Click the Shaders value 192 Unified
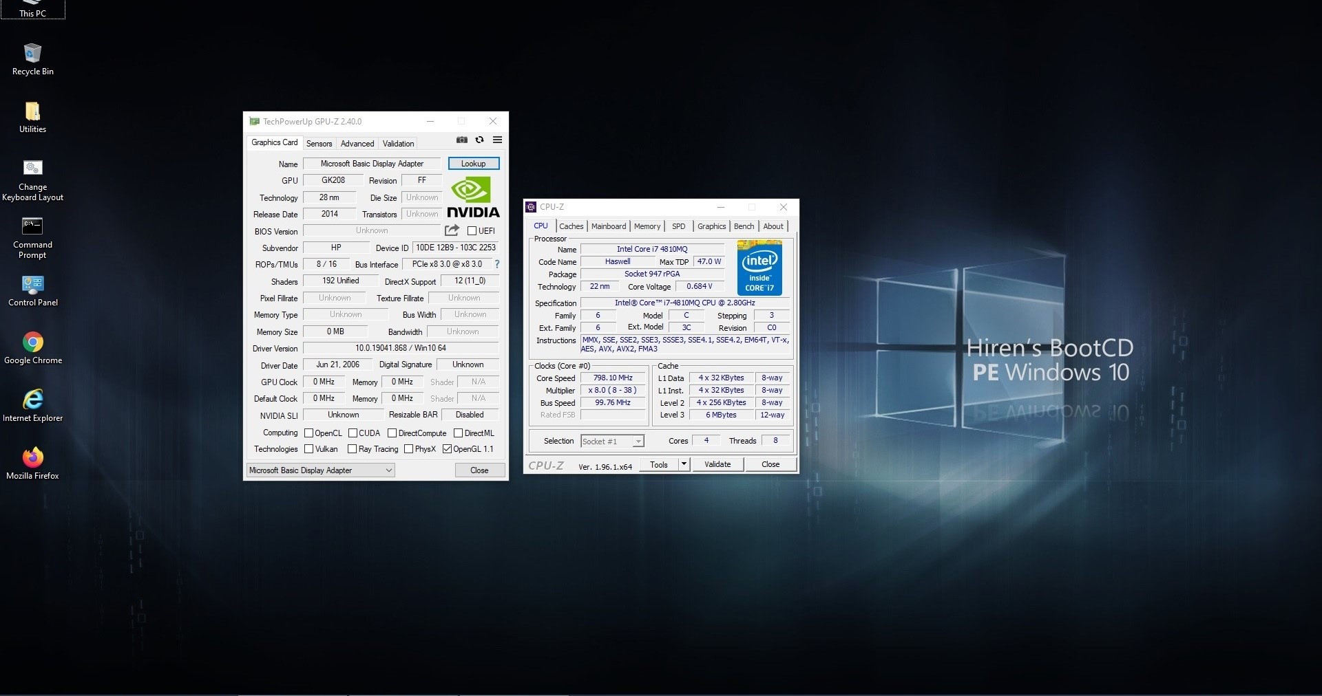 click(341, 281)
